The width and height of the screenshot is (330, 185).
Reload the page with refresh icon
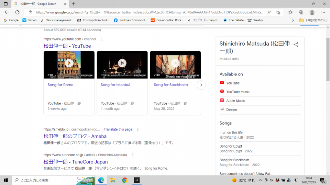pos(18,12)
